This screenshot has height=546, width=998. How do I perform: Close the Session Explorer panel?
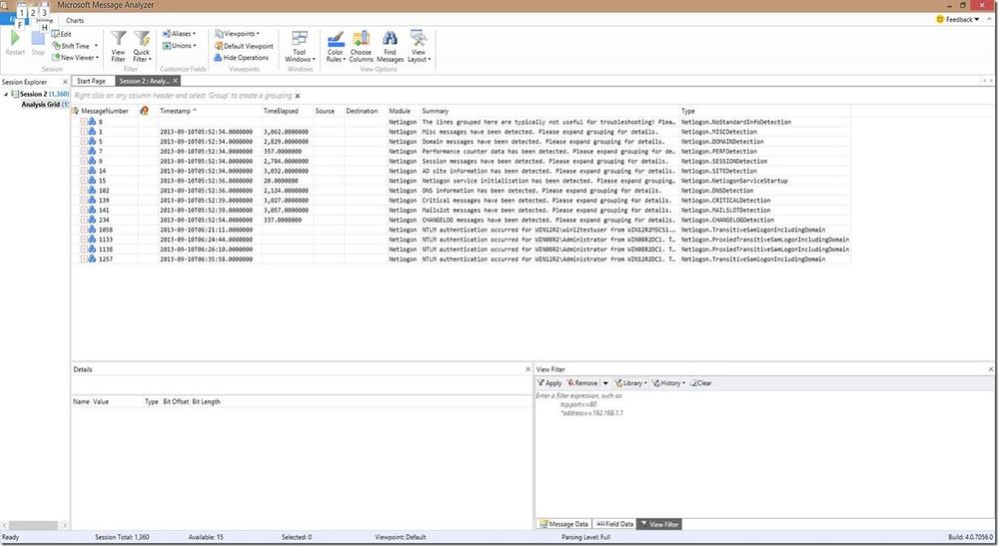64,82
